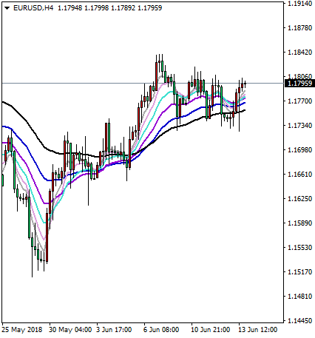Click the 1.16250 price axis label
Viewport: 315px width, 338px height.
(x=300, y=199)
